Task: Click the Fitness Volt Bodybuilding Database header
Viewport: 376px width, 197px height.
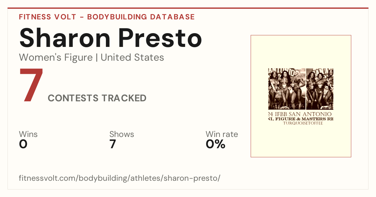Action: click(x=107, y=17)
